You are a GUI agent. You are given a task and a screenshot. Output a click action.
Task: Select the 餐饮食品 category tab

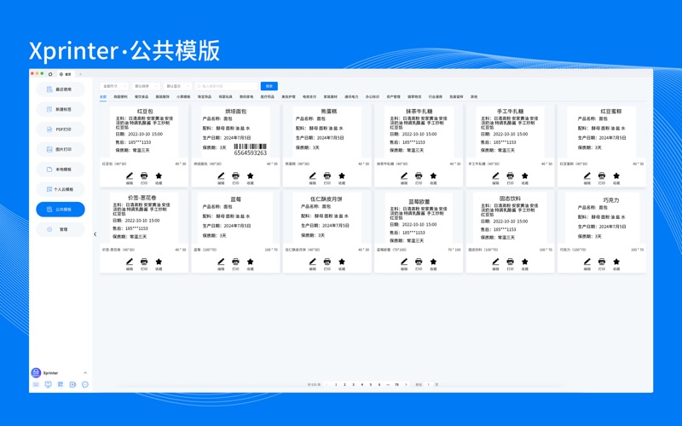[142, 97]
